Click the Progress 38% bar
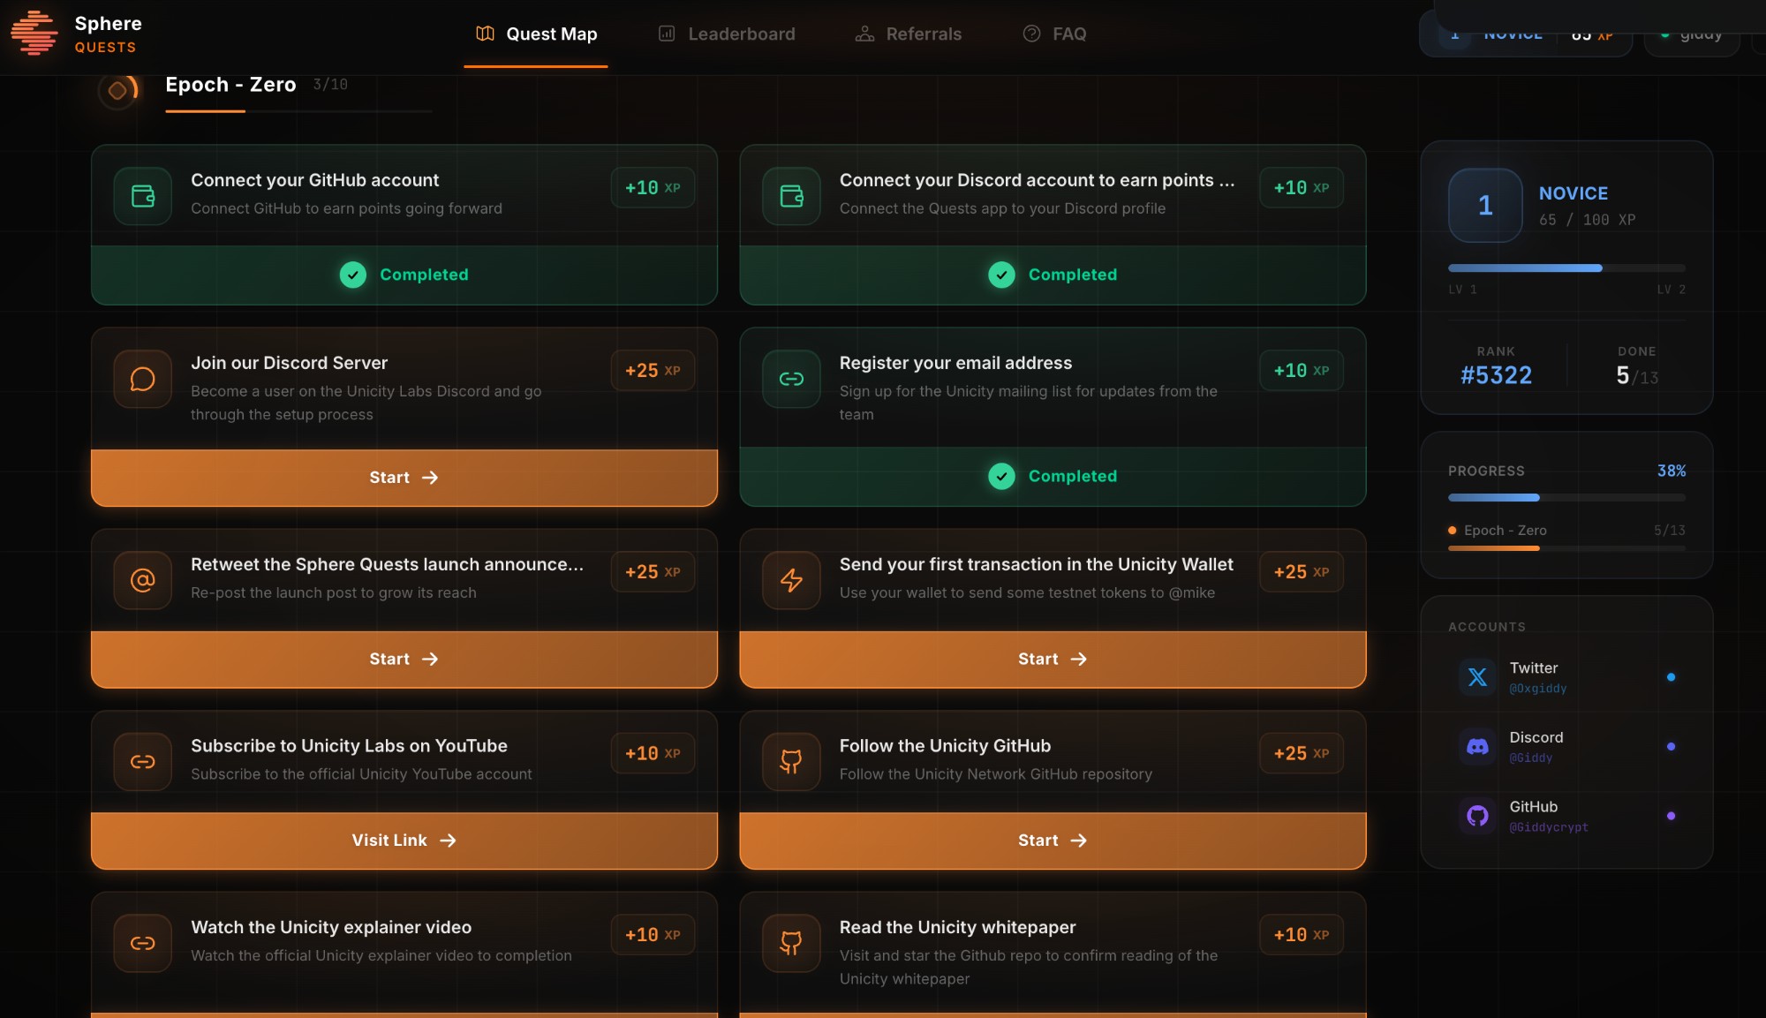 pos(1566,498)
